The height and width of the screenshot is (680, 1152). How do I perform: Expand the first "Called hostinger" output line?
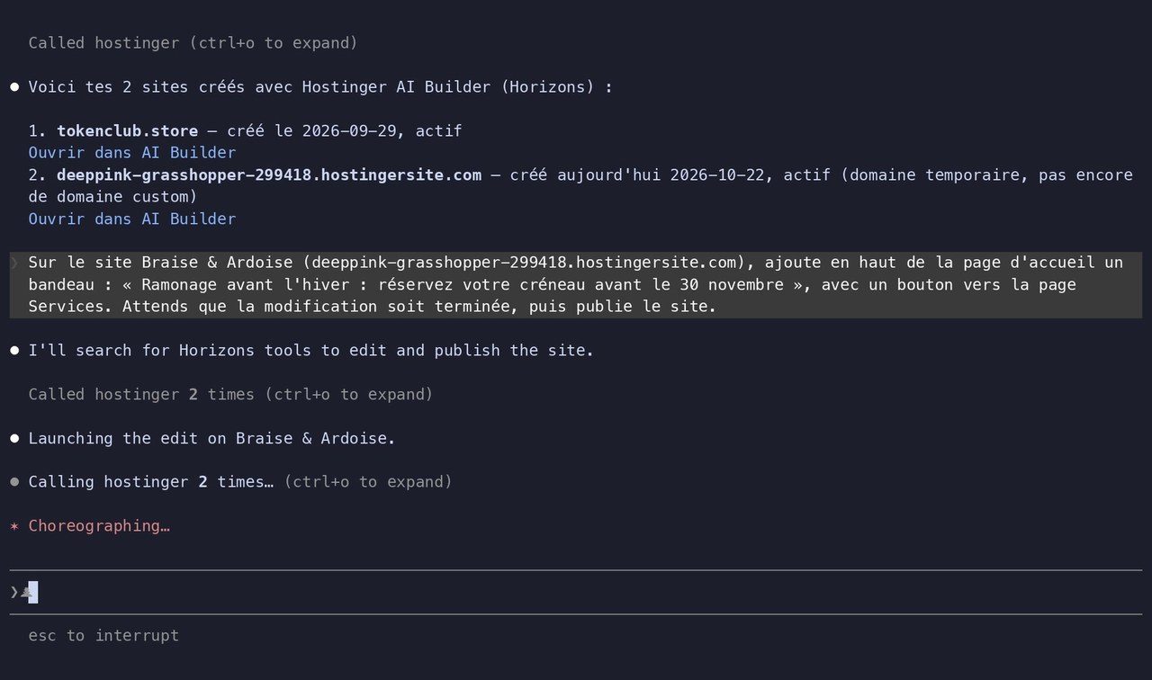click(x=193, y=43)
